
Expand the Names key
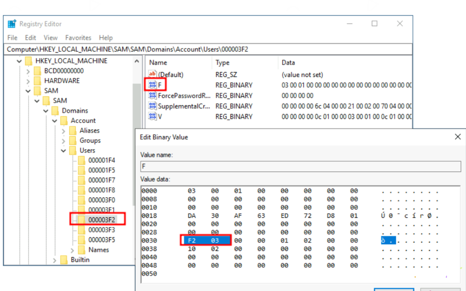(72, 250)
